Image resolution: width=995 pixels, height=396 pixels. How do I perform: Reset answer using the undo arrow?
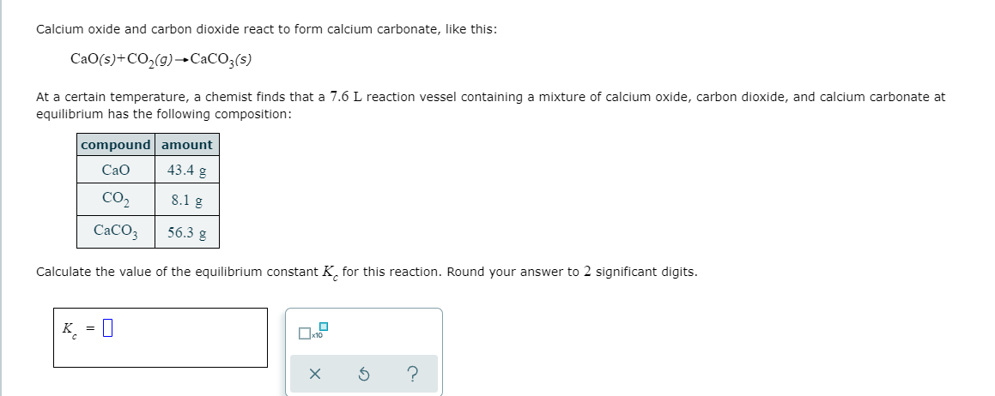364,375
